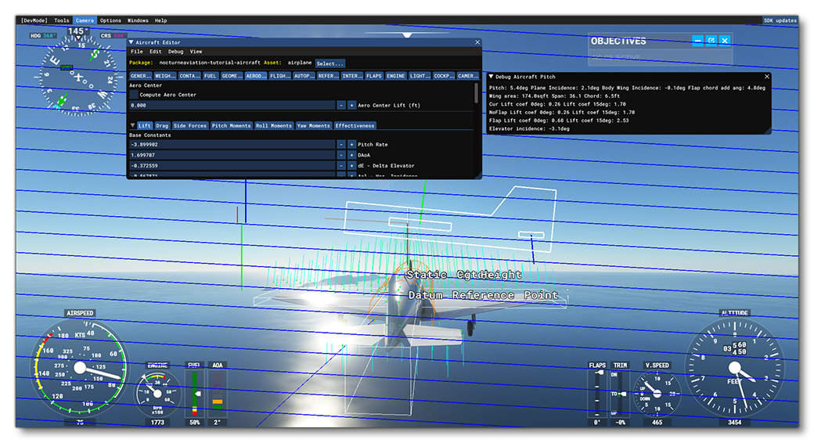This screenshot has width=814, height=443.
Task: Decrease Pitch Rate with minus button
Action: (341, 144)
